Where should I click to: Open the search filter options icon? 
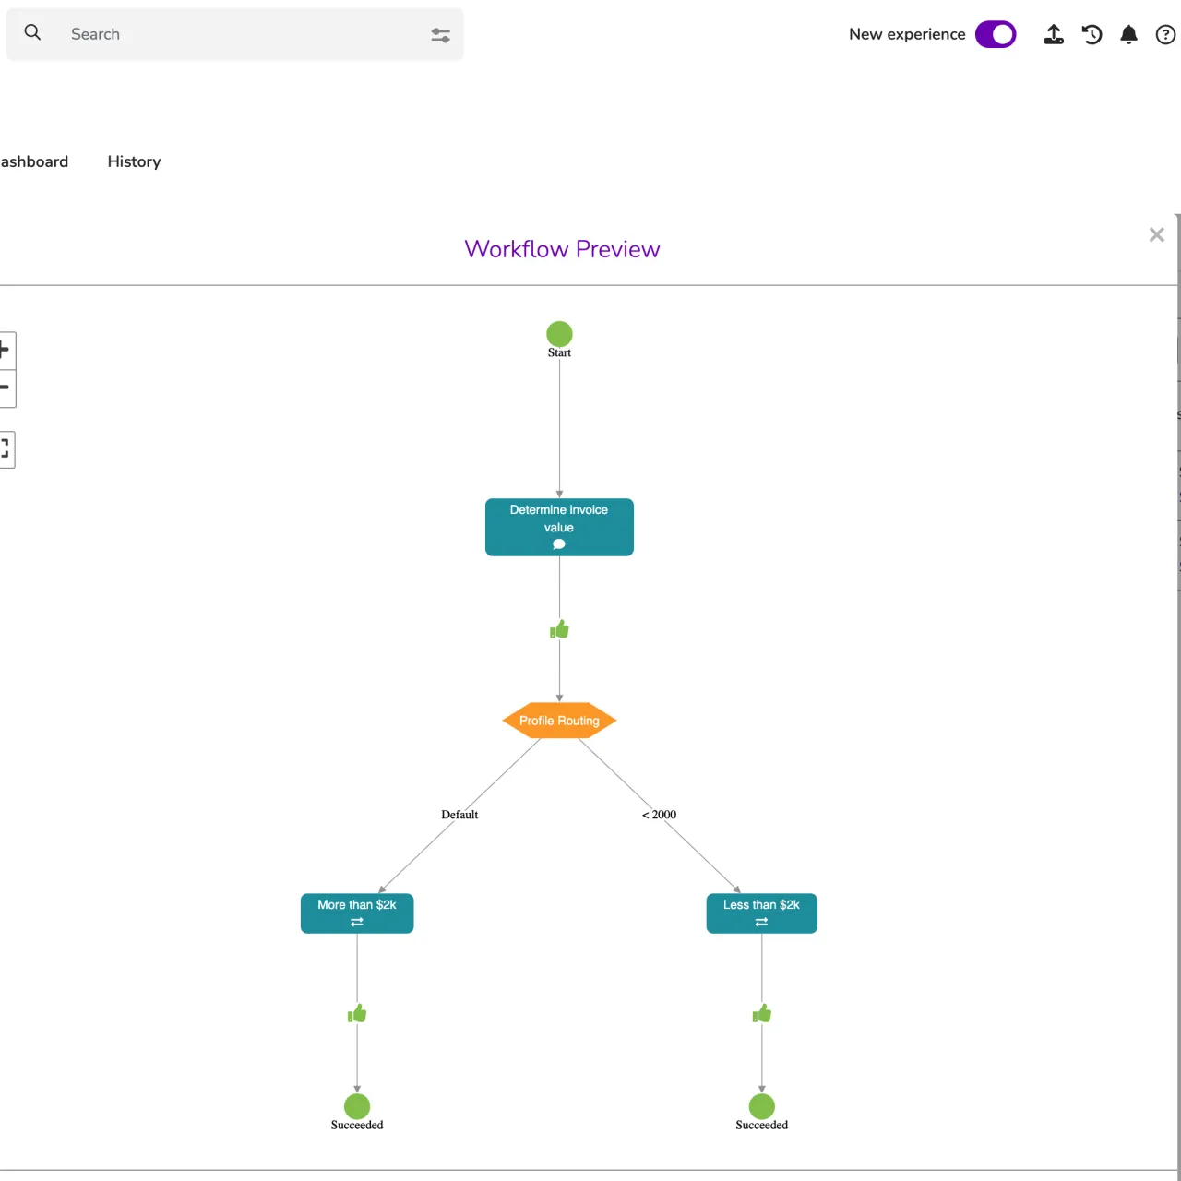click(440, 35)
